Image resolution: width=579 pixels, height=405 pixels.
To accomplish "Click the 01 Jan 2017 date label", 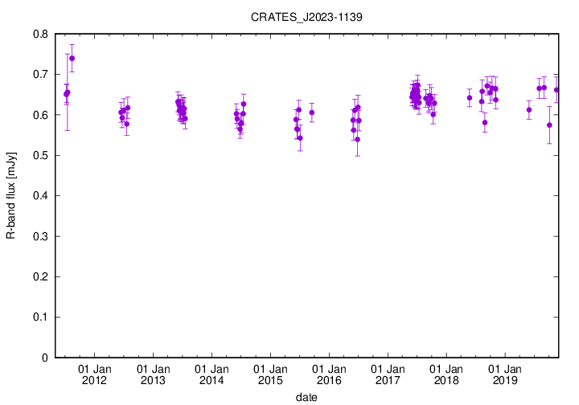I will click(x=388, y=374).
